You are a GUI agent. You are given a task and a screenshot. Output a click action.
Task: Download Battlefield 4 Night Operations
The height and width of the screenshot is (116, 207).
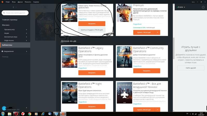click(x=92, y=106)
